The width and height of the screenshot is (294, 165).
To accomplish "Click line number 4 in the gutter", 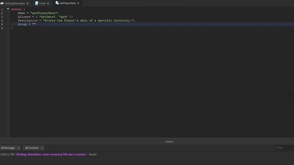I will point(2,21).
